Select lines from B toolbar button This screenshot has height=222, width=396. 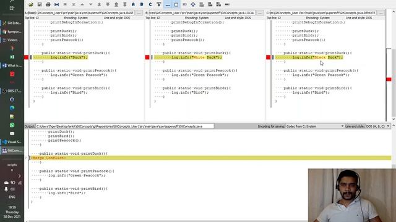coord(142,4)
